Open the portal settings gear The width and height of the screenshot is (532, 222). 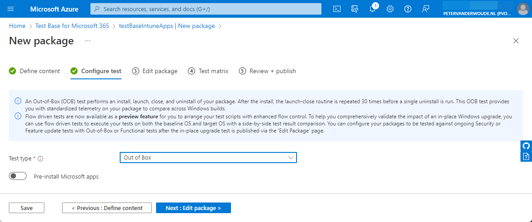[390, 9]
